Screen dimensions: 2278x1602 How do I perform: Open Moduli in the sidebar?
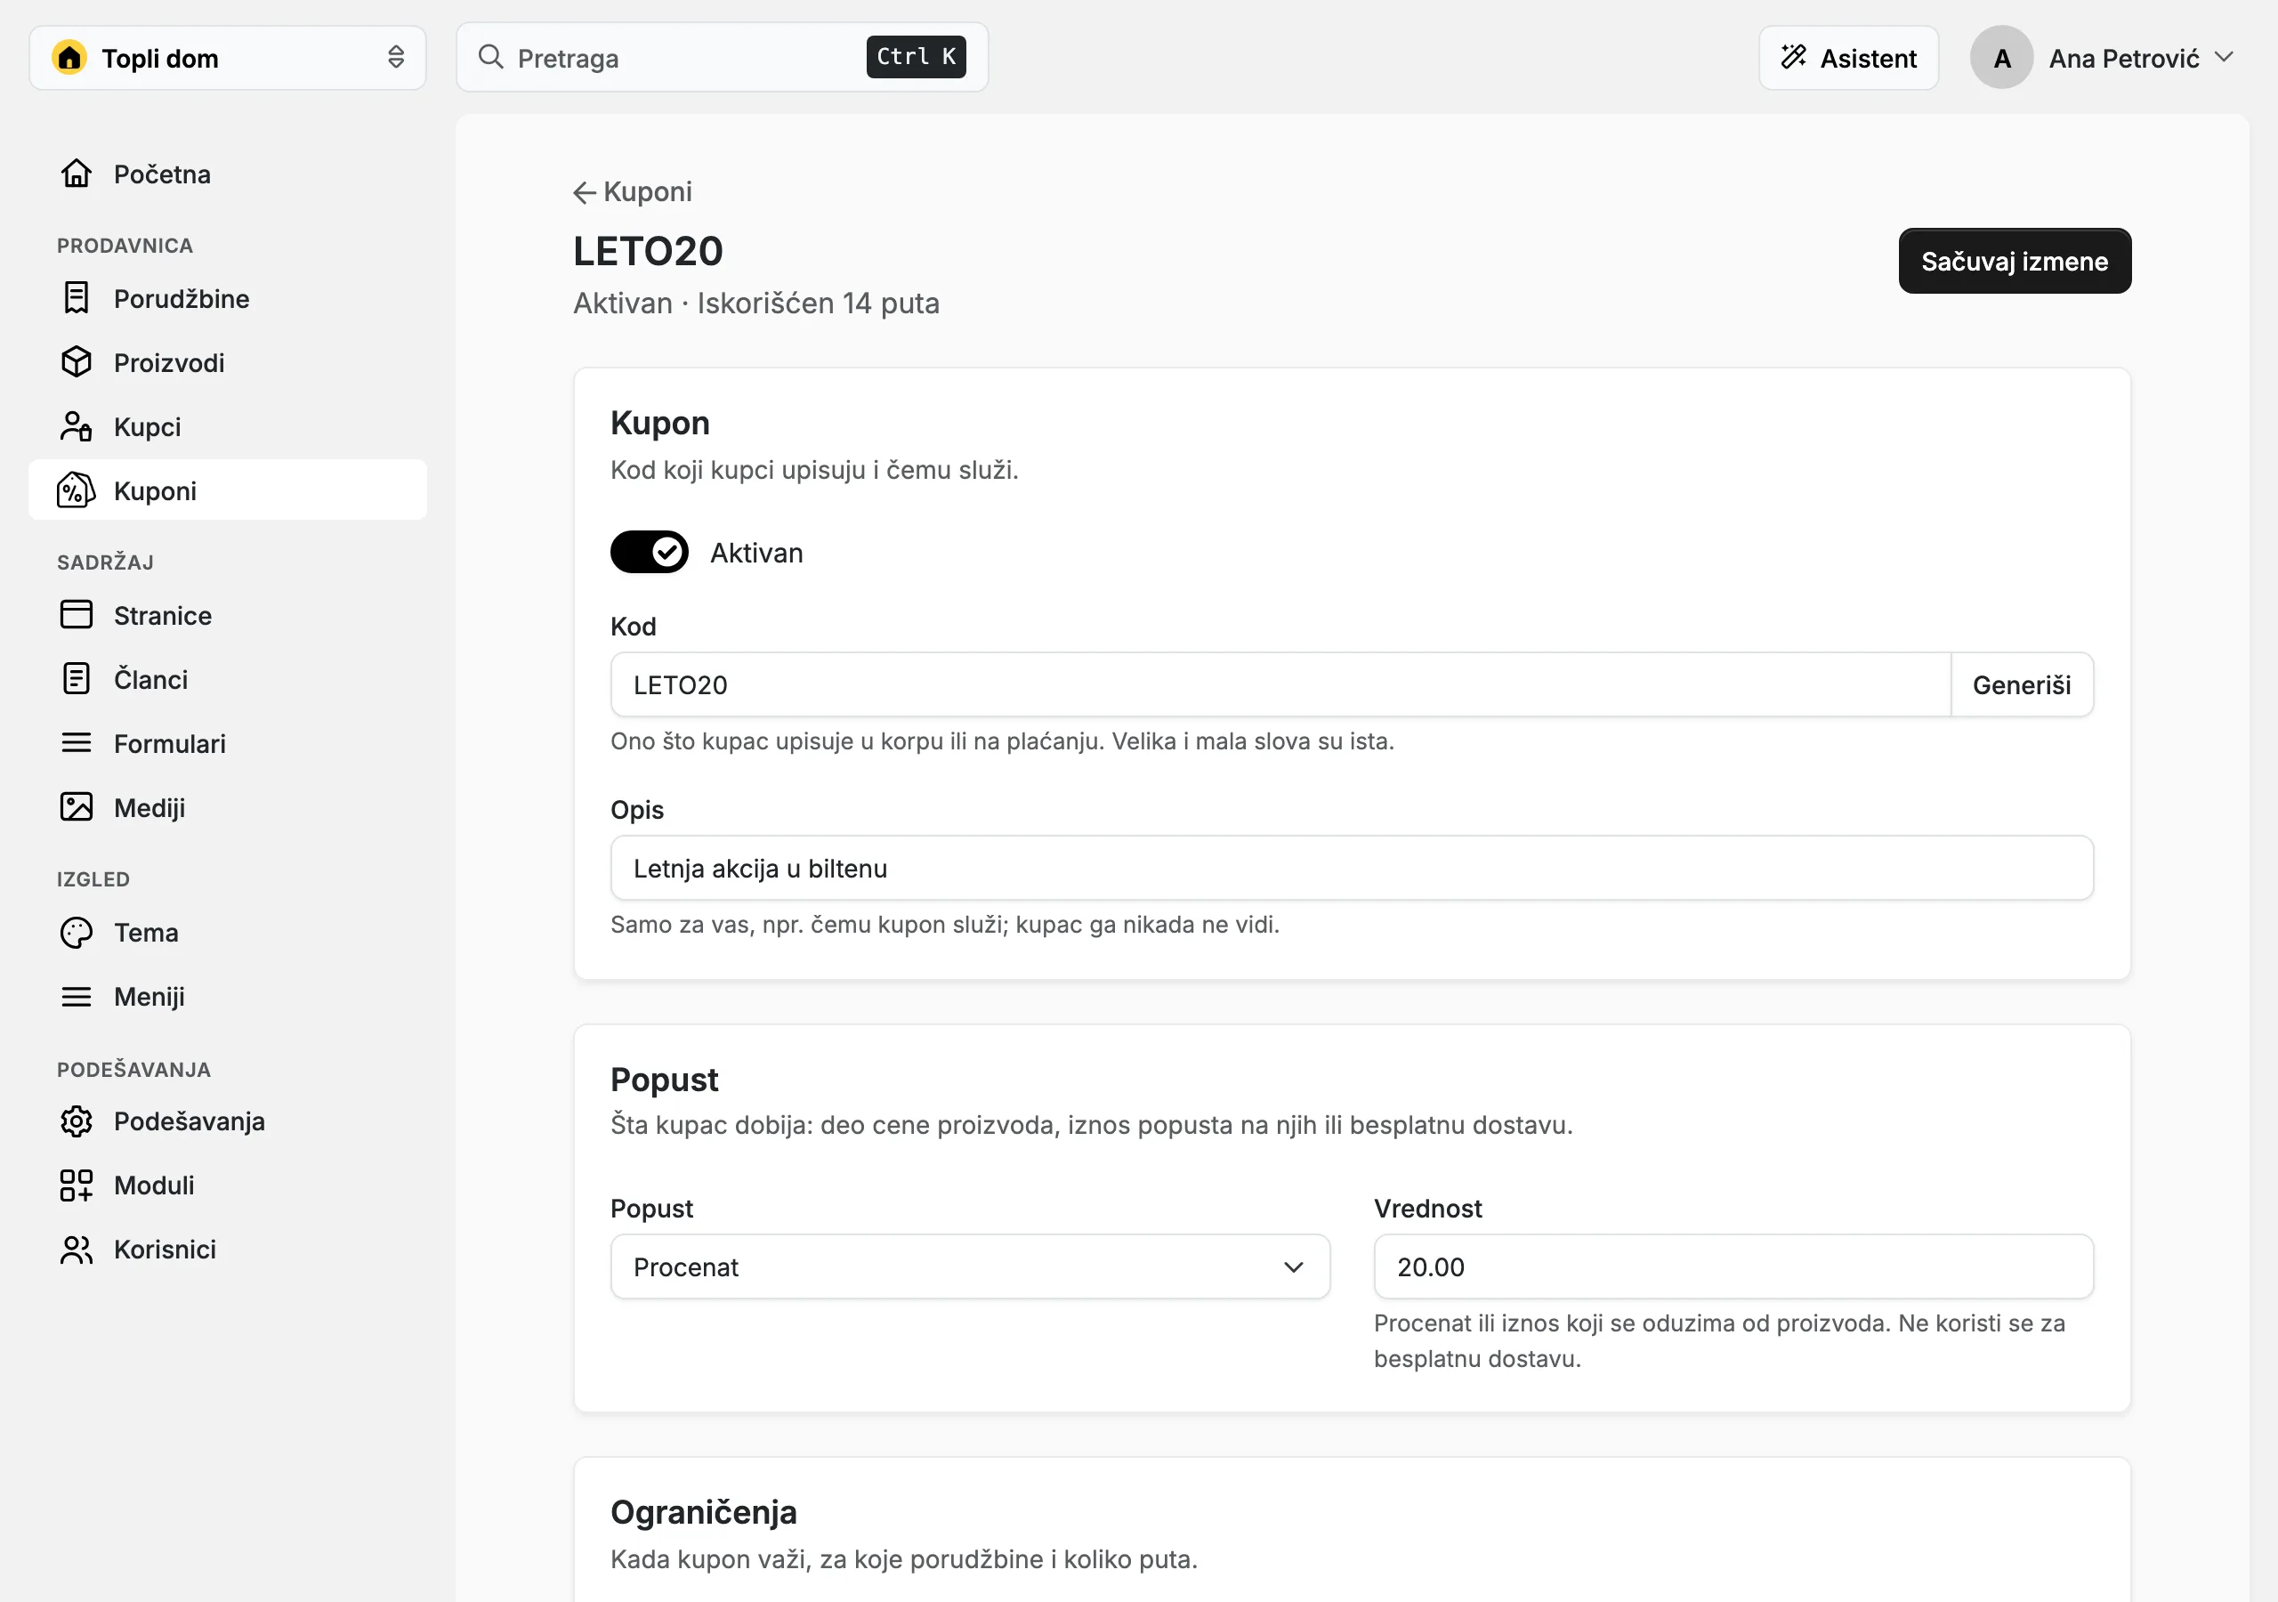point(228,1185)
